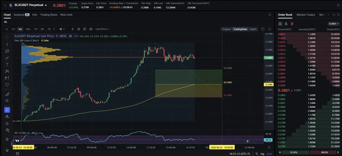342x156 pixels.
Task: Click the heart favorites icon in sidebar
Action: coord(7,85)
